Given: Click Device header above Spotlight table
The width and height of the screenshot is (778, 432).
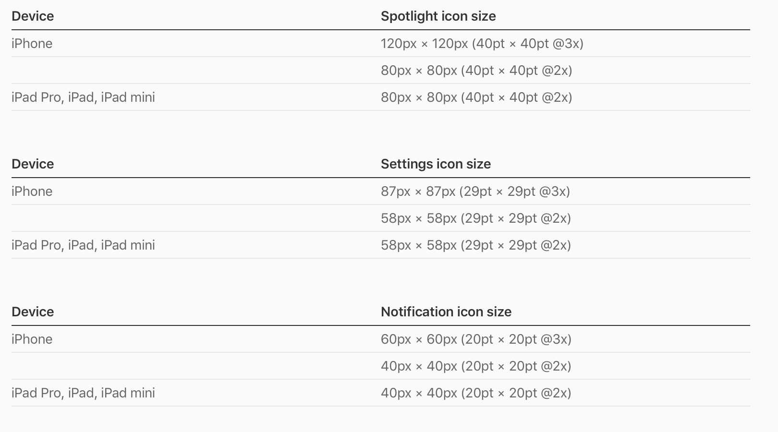Looking at the screenshot, I should [33, 16].
